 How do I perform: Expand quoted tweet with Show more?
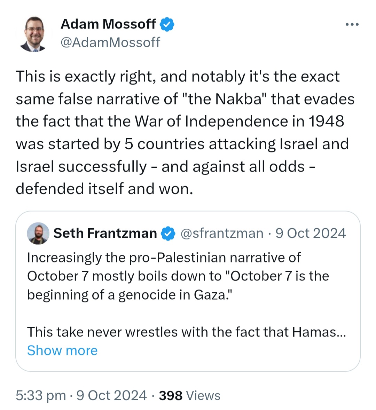(x=62, y=350)
